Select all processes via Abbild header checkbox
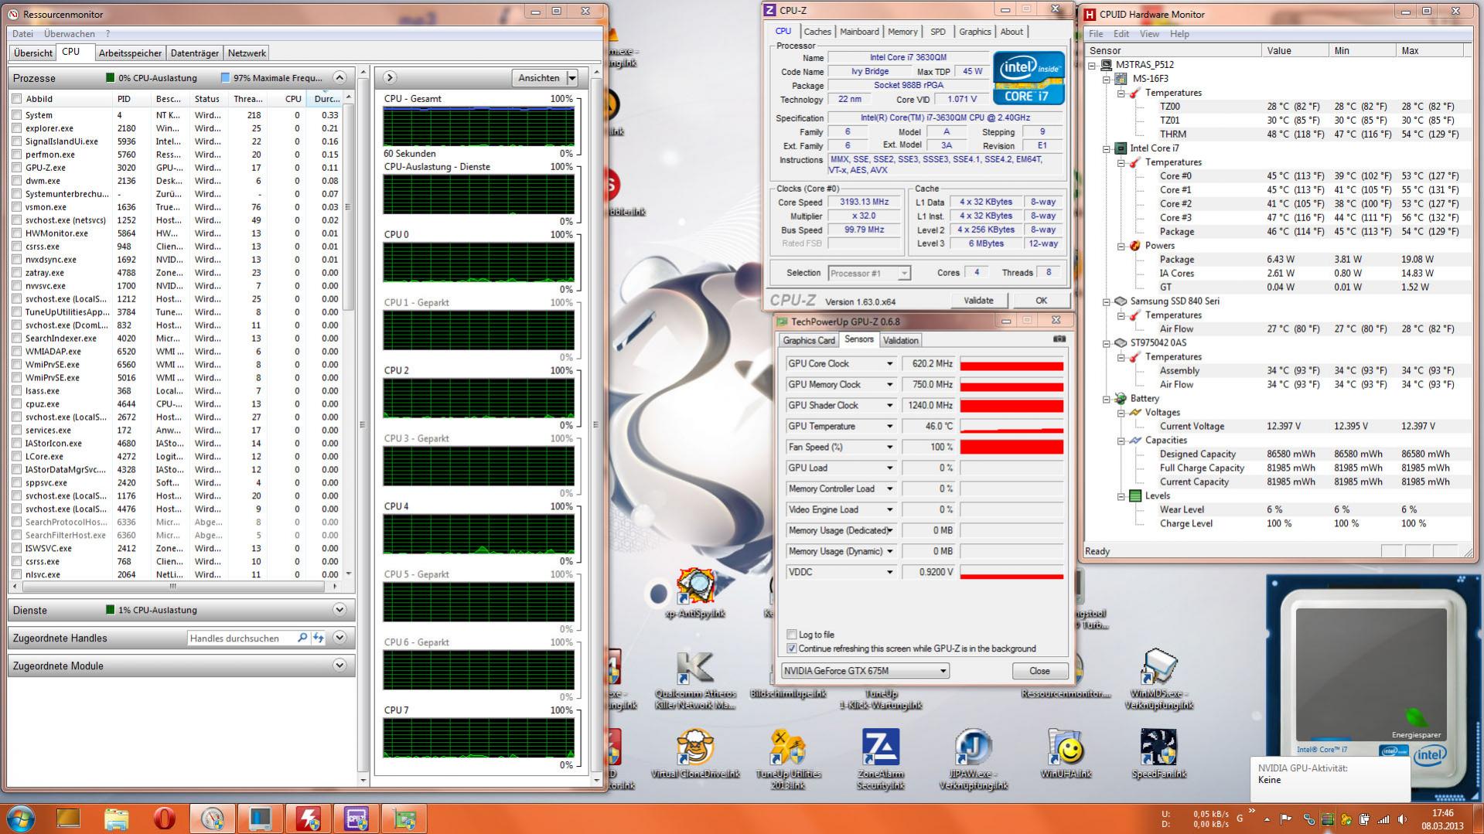Screen dimensions: 1484x834 [17, 99]
